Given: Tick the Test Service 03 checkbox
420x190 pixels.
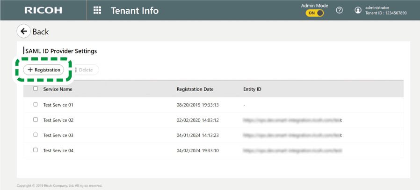Looking at the screenshot, I should 36,135.
